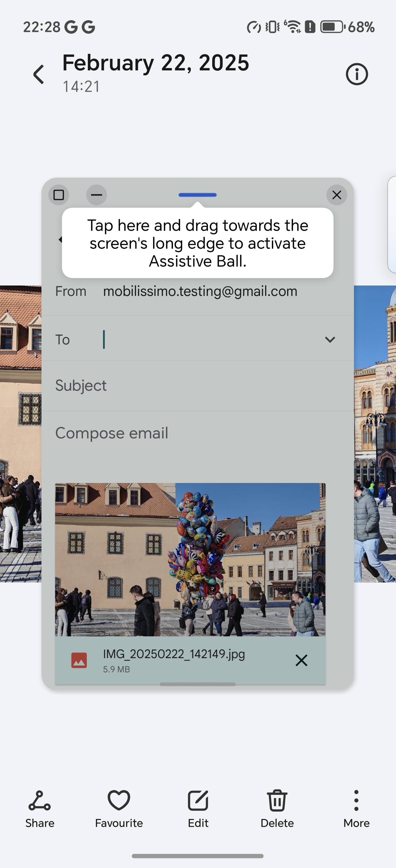The height and width of the screenshot is (868, 396).
Task: Open photo details info icon
Action: point(357,74)
